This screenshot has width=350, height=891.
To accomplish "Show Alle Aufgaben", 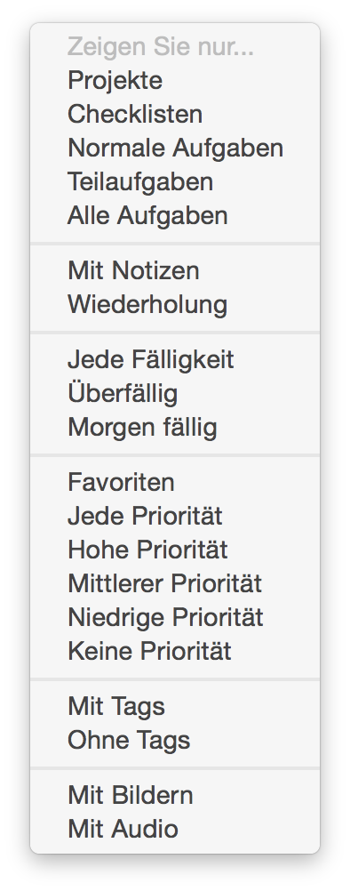I will pyautogui.click(x=175, y=215).
